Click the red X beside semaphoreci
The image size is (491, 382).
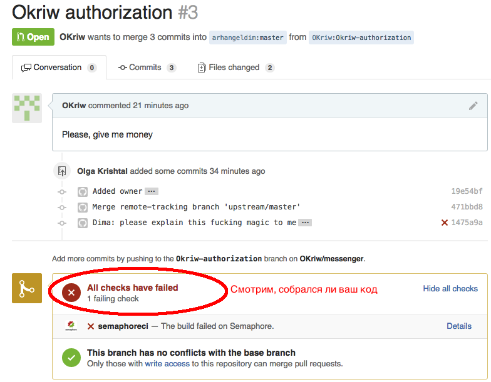91,326
